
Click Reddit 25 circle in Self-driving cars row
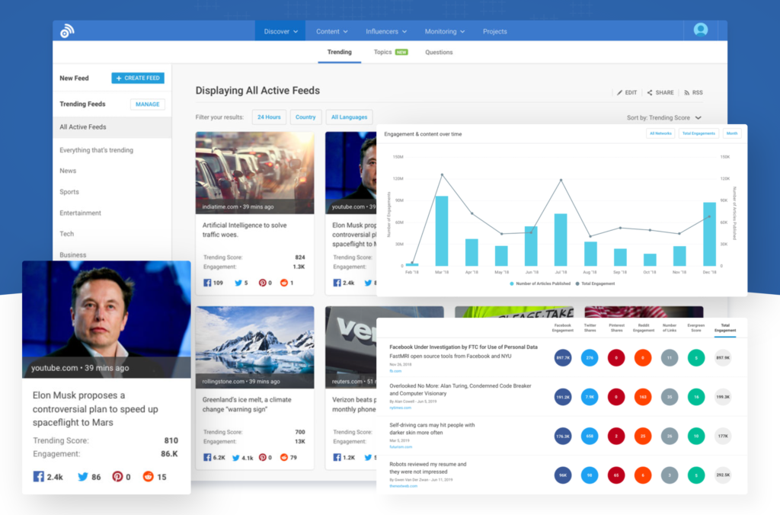[x=643, y=436]
